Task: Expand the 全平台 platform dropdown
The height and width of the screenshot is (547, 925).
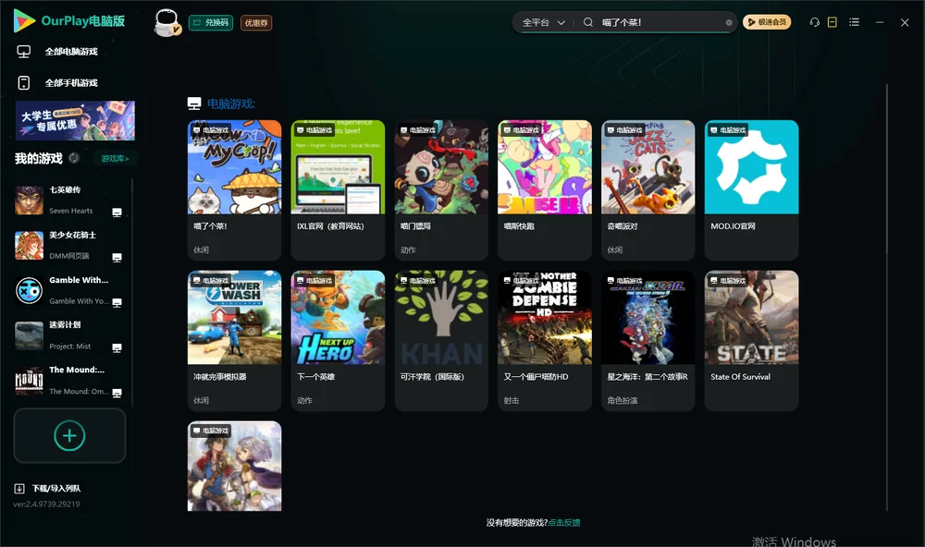Action: pyautogui.click(x=543, y=22)
